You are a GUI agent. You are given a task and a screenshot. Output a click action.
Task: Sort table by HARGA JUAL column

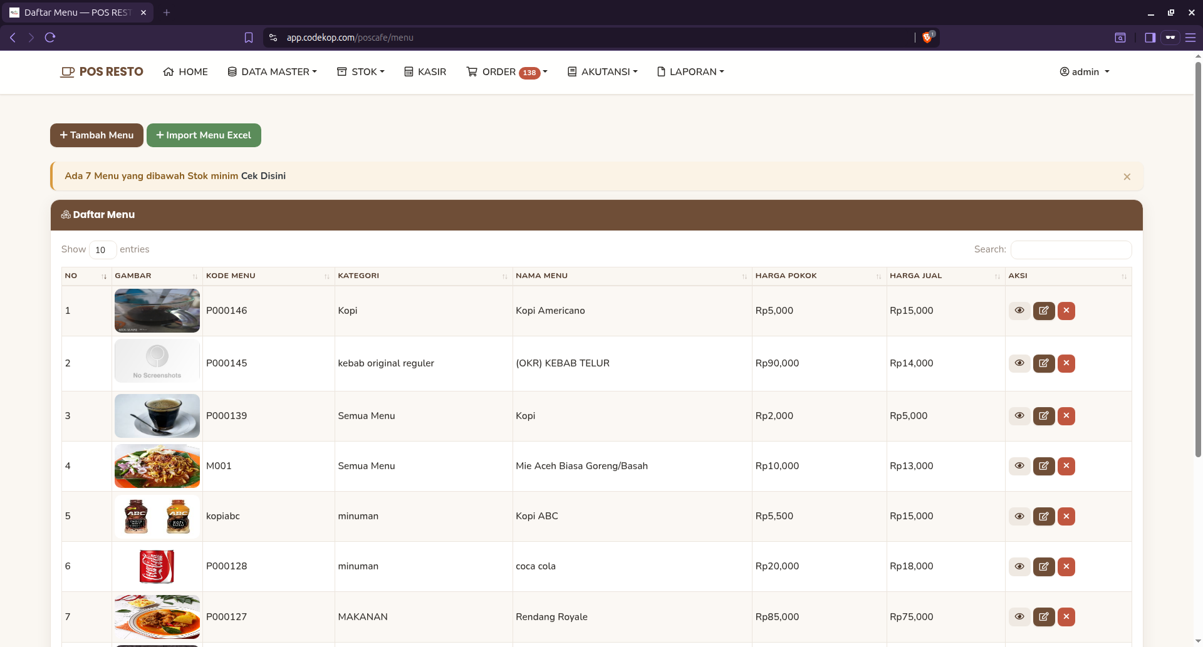(945, 276)
